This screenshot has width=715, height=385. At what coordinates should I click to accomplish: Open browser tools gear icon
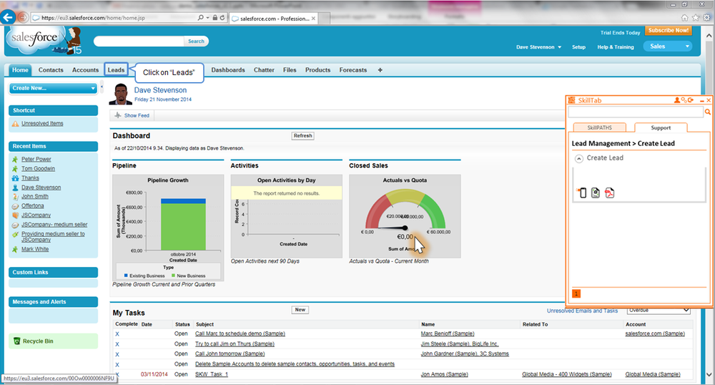click(706, 18)
